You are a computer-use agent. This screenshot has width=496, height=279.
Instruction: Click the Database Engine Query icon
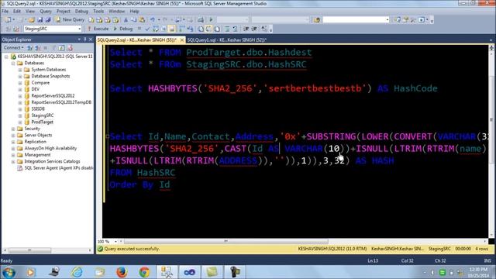pos(91,20)
